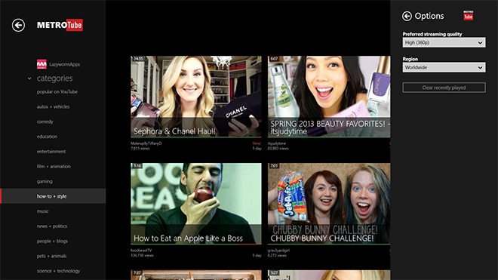Screen dimensions: 498x280
Task: Select the film + animation category
Action: click(x=54, y=167)
